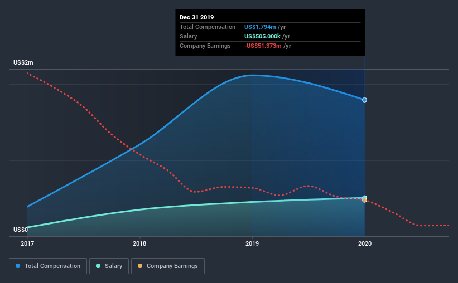Screen dimensions: 458x283
Task: Click the Salary tooltip row label
Action: [188, 36]
